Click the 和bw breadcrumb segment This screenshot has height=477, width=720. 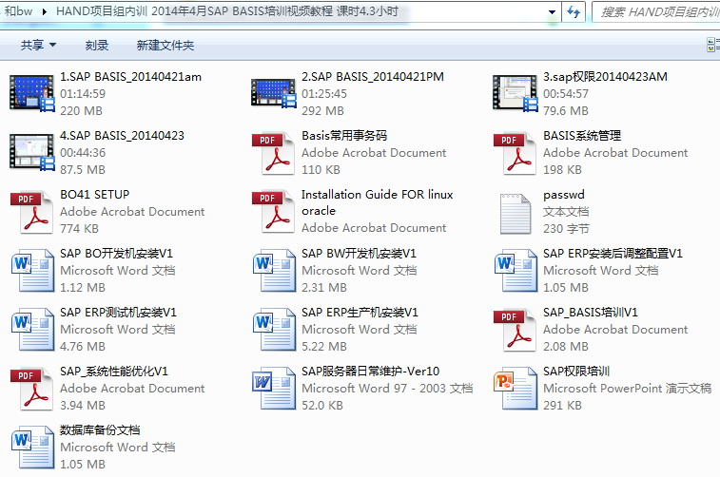(x=18, y=11)
